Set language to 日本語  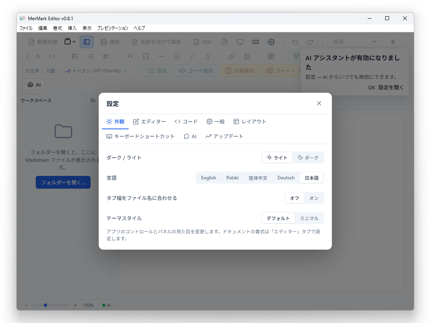[312, 178]
